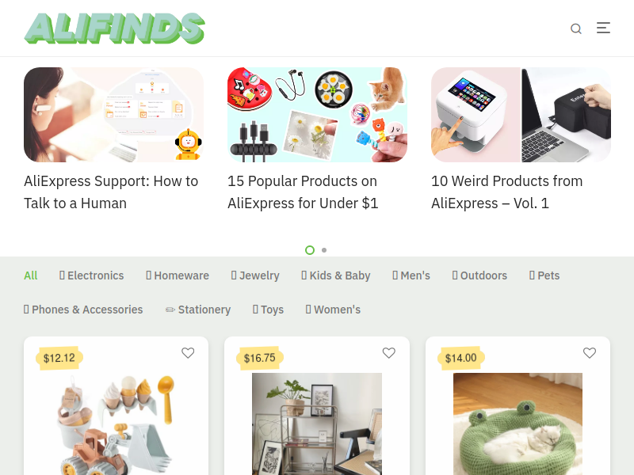The height and width of the screenshot is (475, 634).
Task: Filter by Homeware category
Action: [x=178, y=275]
